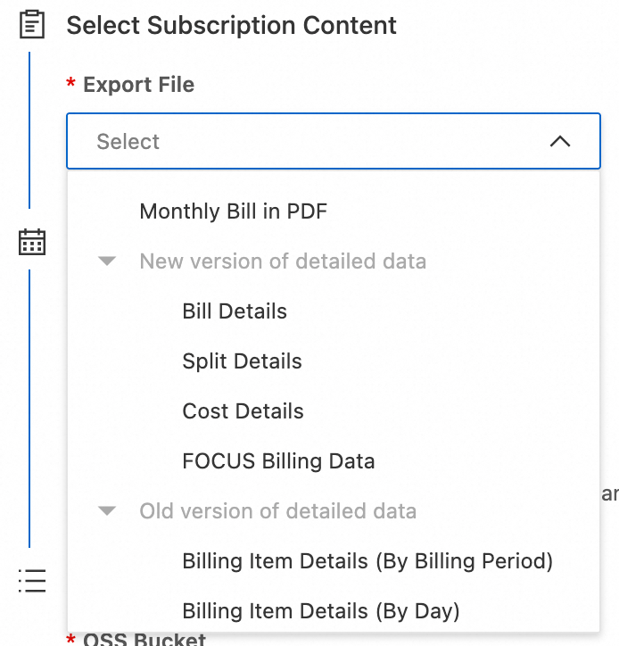Collapse the New version group triangle

click(108, 261)
